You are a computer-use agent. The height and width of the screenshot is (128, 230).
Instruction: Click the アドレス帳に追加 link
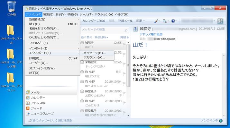point(151,34)
